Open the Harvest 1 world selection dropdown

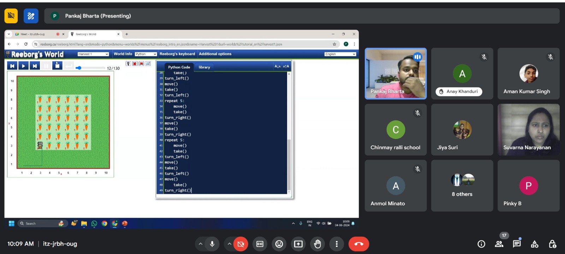[93, 54]
